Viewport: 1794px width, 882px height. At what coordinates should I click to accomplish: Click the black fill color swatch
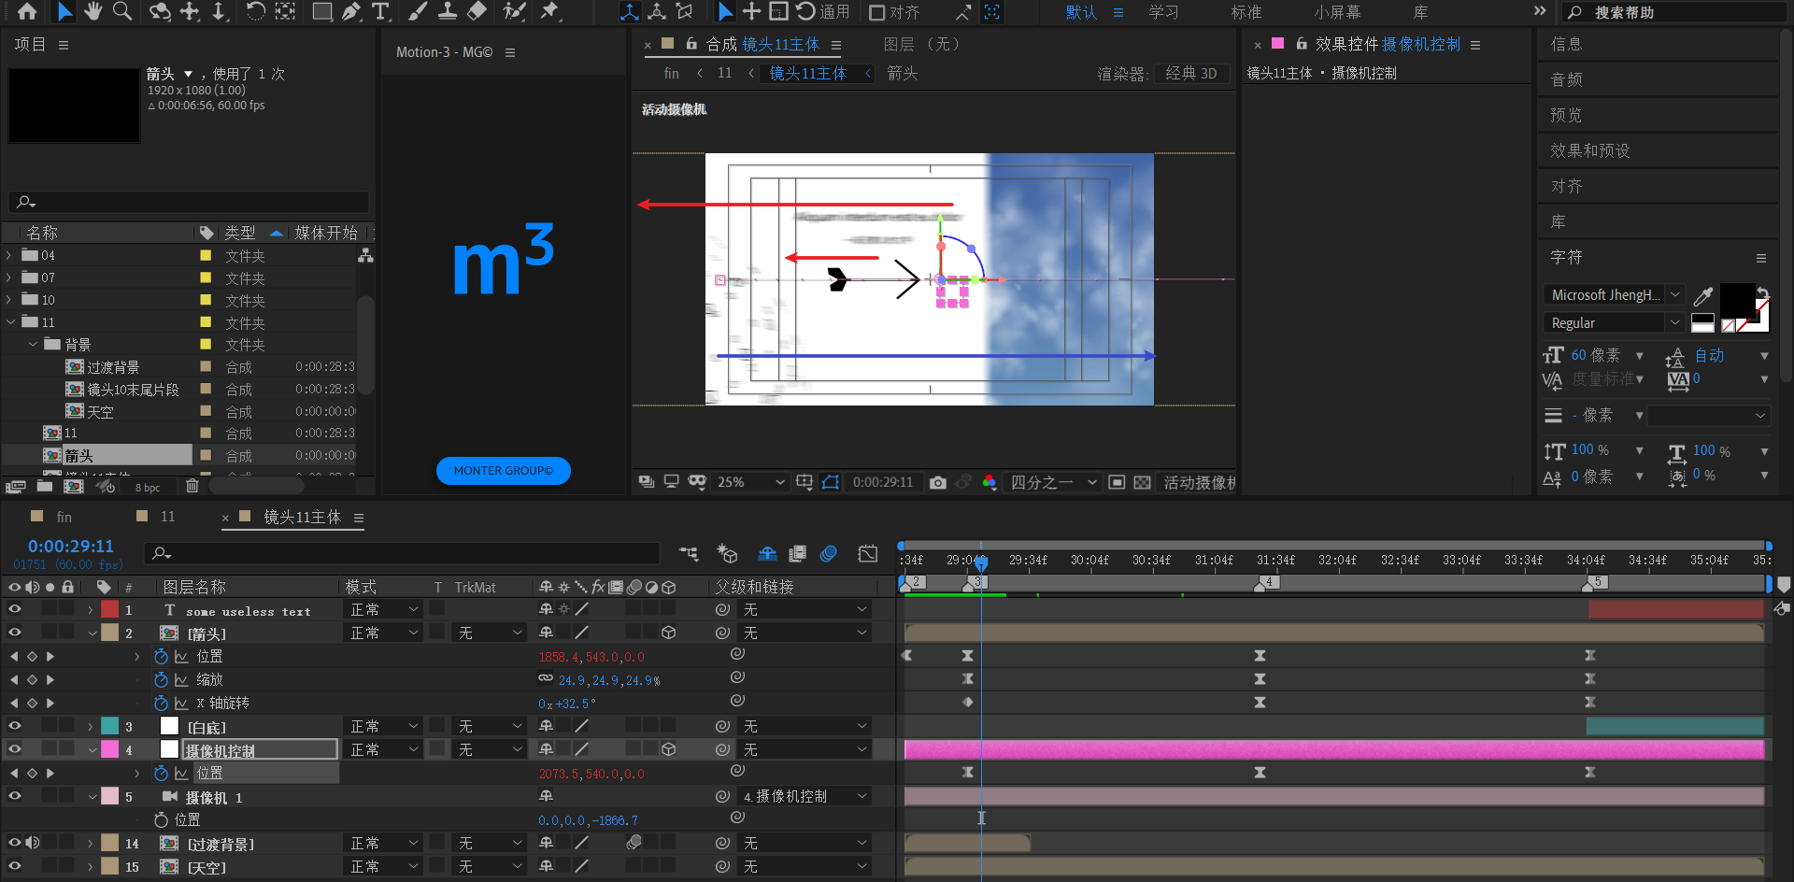click(x=1738, y=300)
